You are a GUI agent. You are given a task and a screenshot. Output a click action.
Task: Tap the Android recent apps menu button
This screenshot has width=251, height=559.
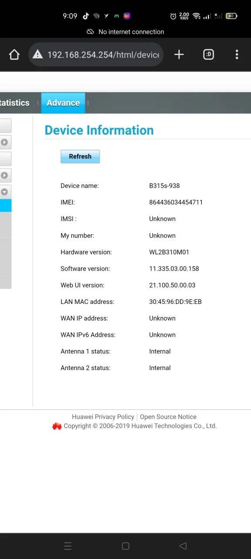(x=68, y=546)
